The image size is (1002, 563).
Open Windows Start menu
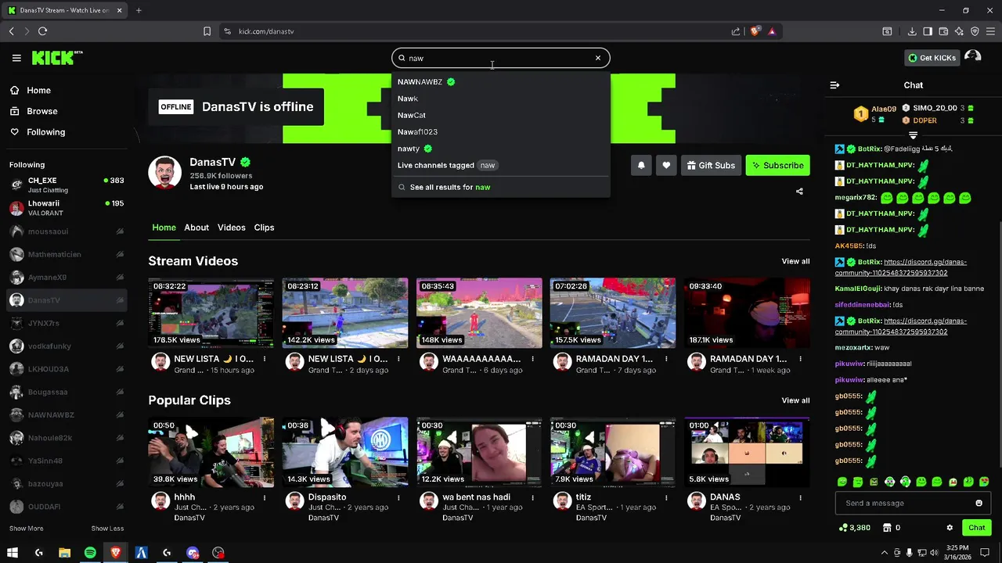coord(13,553)
